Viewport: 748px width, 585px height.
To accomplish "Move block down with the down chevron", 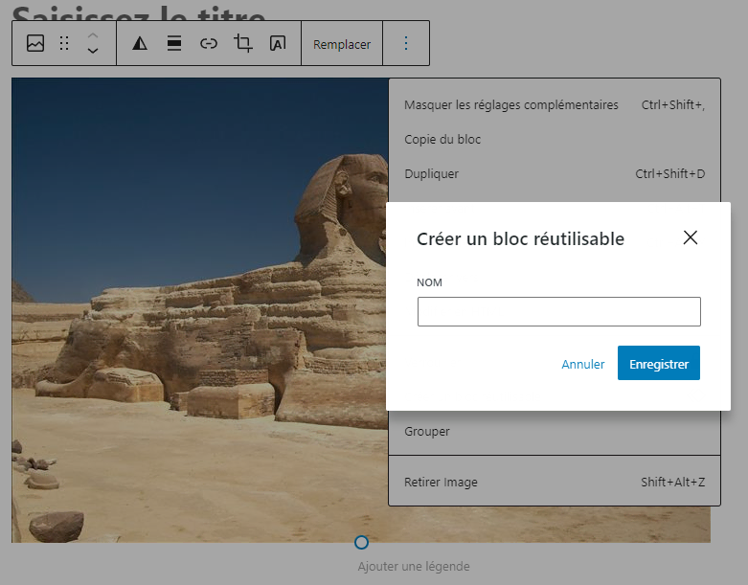I will coord(93,52).
